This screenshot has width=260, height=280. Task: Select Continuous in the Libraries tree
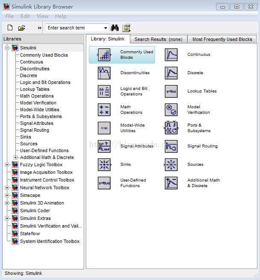pos(32,62)
